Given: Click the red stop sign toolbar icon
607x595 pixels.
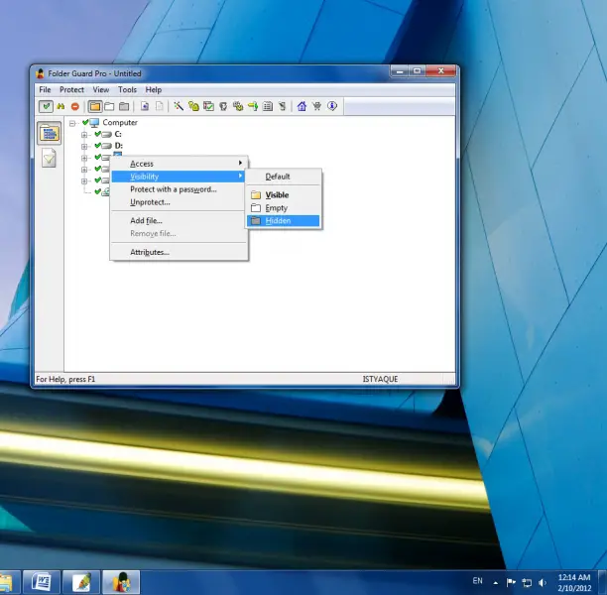Looking at the screenshot, I should tap(75, 106).
